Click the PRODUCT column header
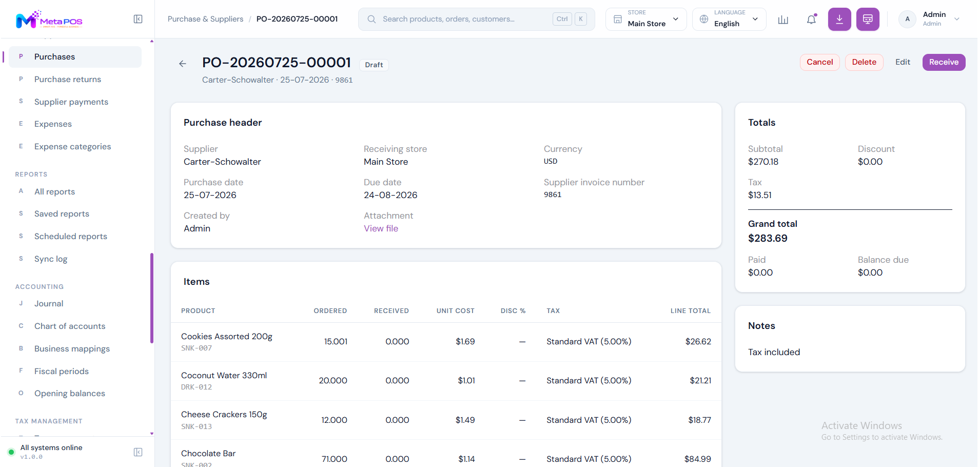The image size is (979, 467). (198, 311)
